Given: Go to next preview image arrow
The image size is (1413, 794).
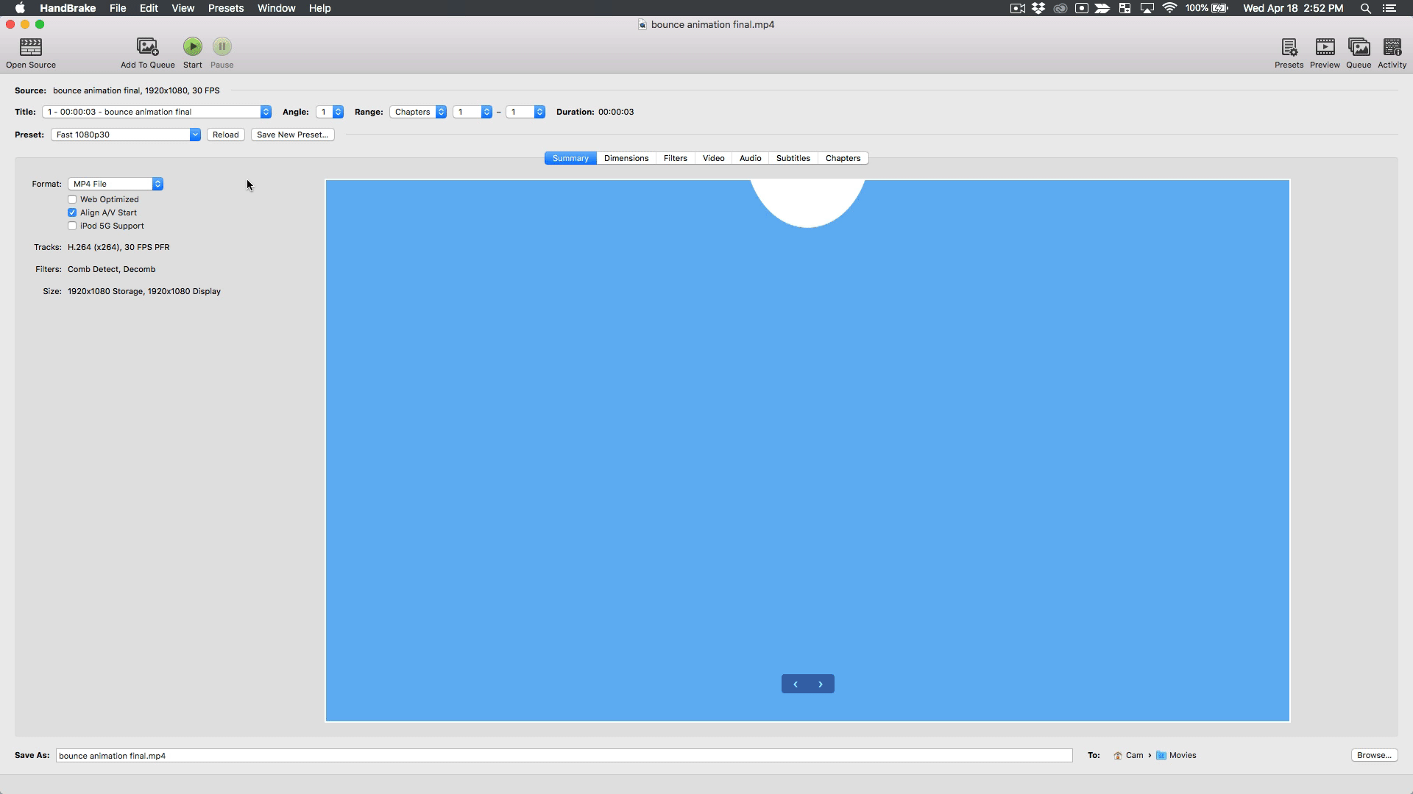Looking at the screenshot, I should [x=821, y=684].
